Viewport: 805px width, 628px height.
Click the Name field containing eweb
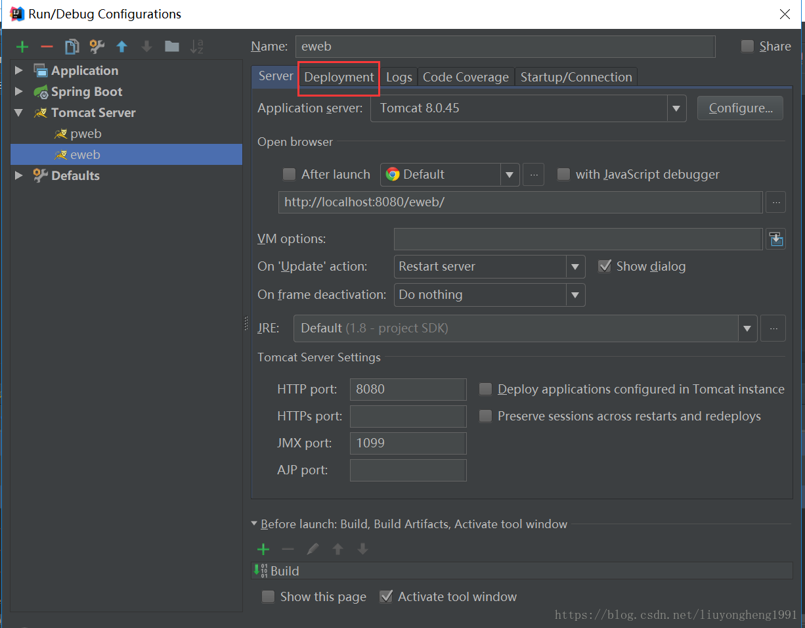(505, 47)
